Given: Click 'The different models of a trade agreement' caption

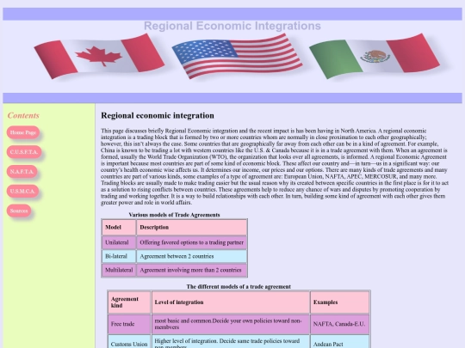Looking at the screenshot, I should pyautogui.click(x=239, y=286).
